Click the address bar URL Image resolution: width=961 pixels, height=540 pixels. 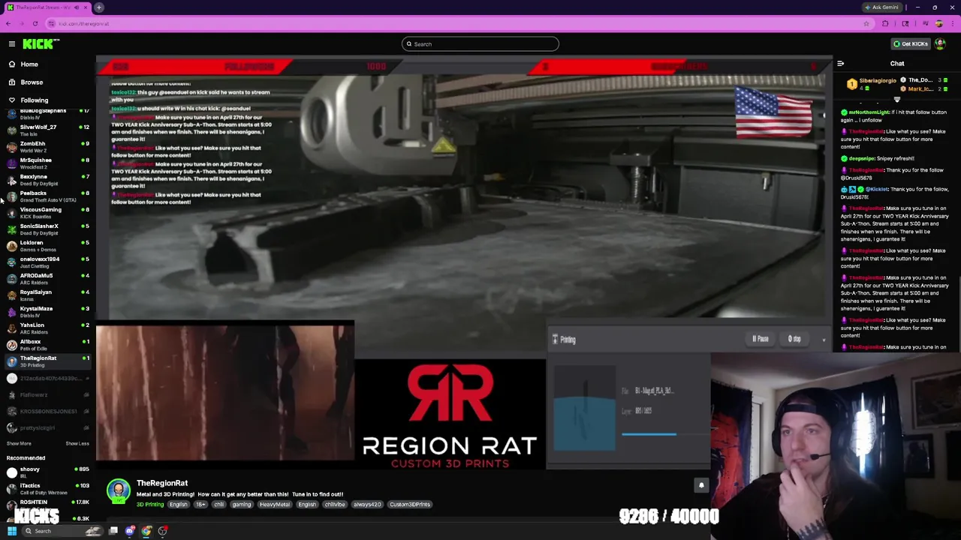point(83,24)
